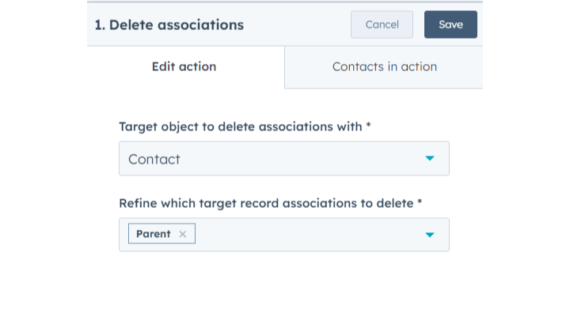This screenshot has height=320, width=570.
Task: Click the step number '1.' in the header
Action: pyautogui.click(x=100, y=24)
